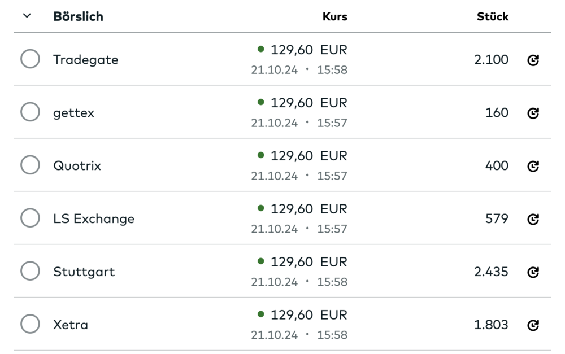Click the Tradegate exchange name
565x354 pixels.
click(85, 60)
